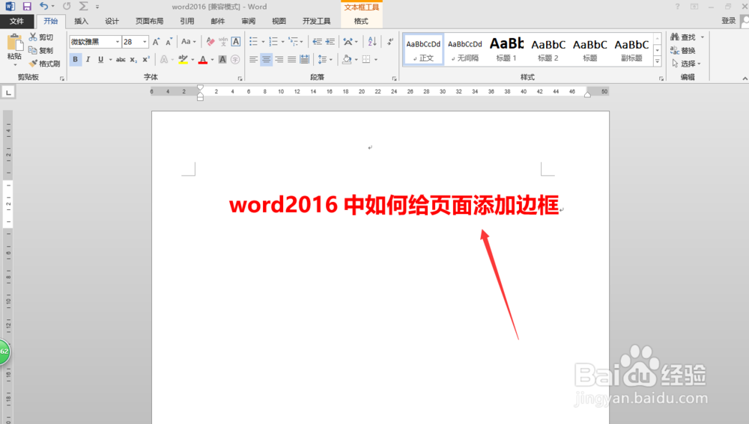Open the shading paint bucket fill color
The image size is (749, 424).
(348, 60)
